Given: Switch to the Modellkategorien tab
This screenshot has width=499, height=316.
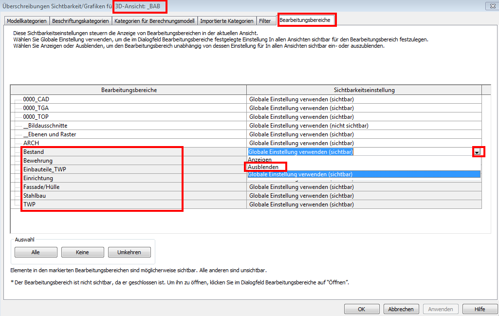Looking at the screenshot, I should pos(27,21).
